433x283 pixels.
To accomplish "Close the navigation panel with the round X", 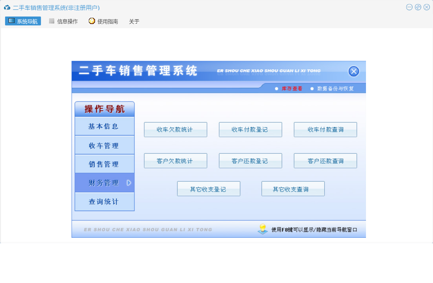I will [x=353, y=71].
